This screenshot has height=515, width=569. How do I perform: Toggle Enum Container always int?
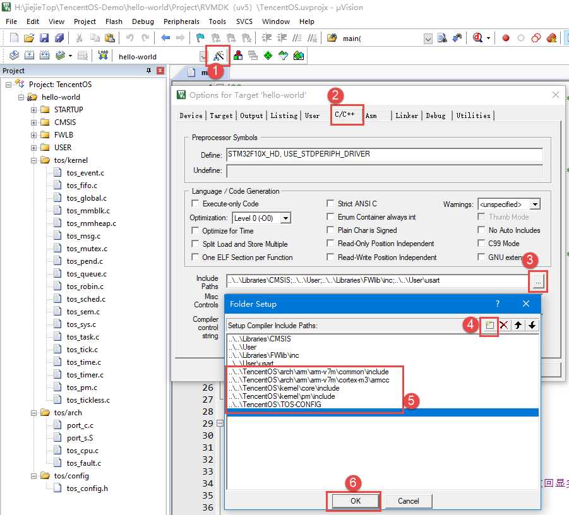pos(330,217)
